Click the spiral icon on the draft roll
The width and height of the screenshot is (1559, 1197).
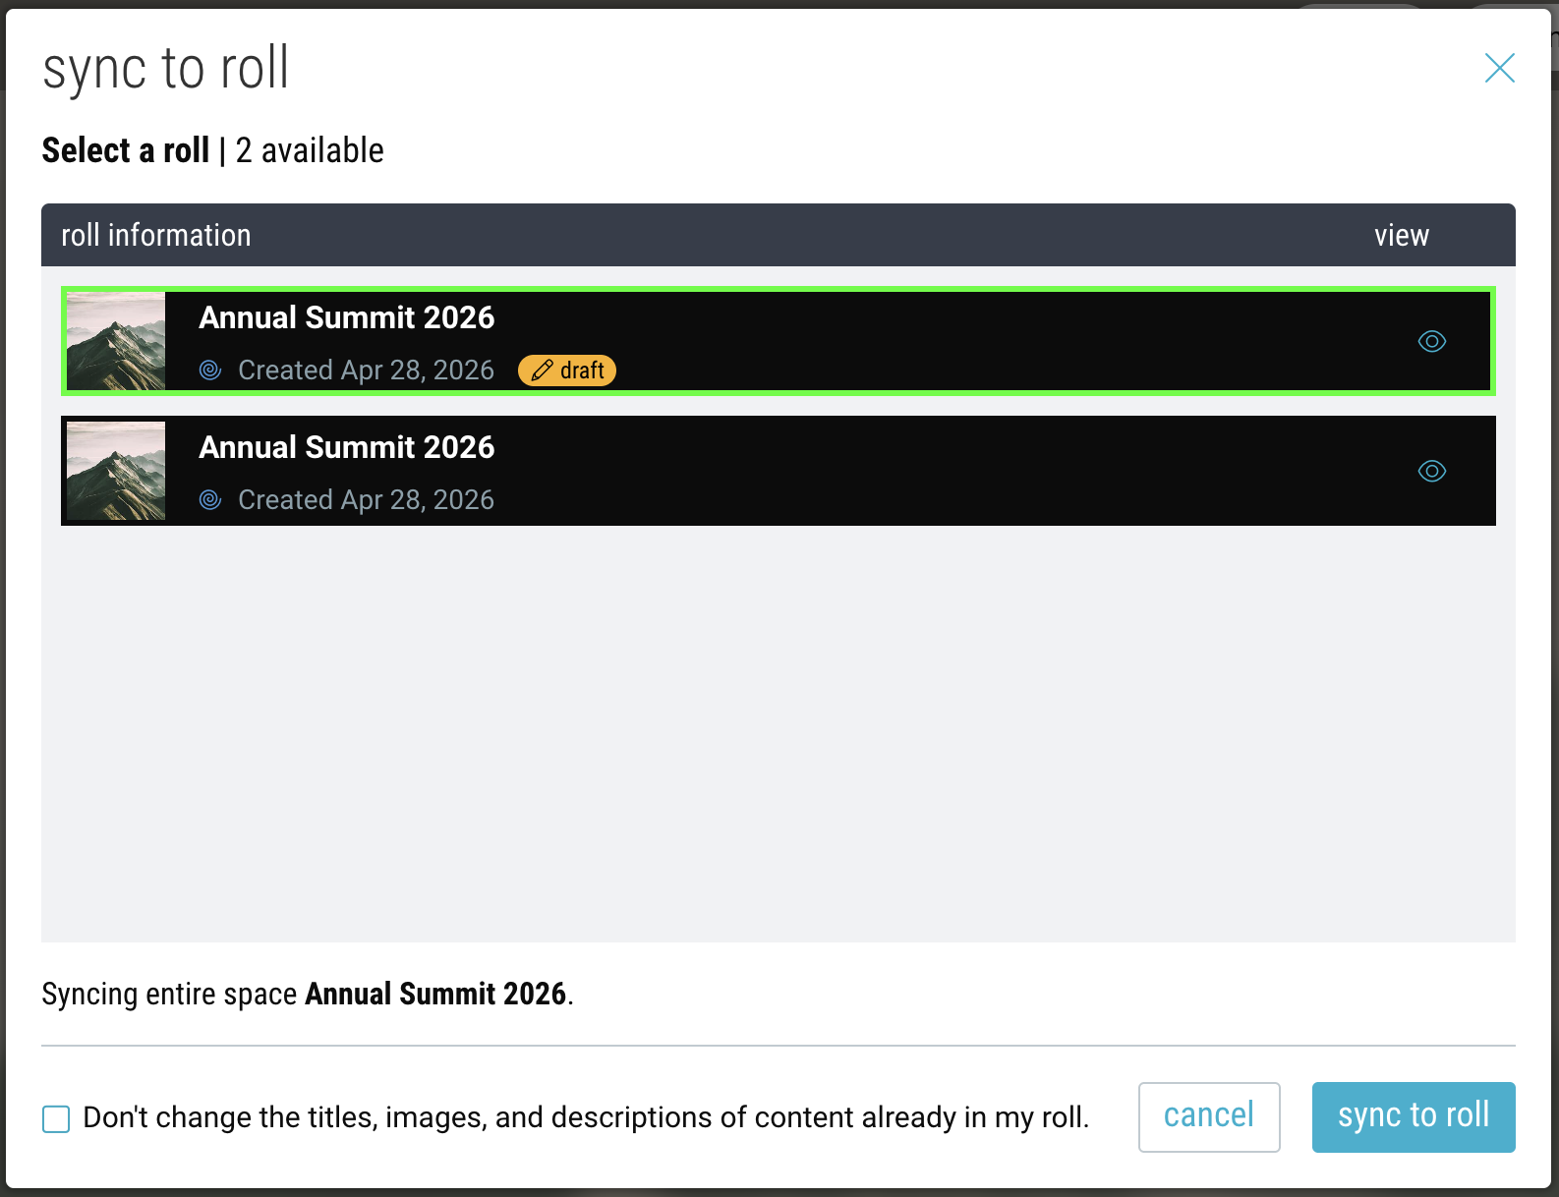coord(210,370)
